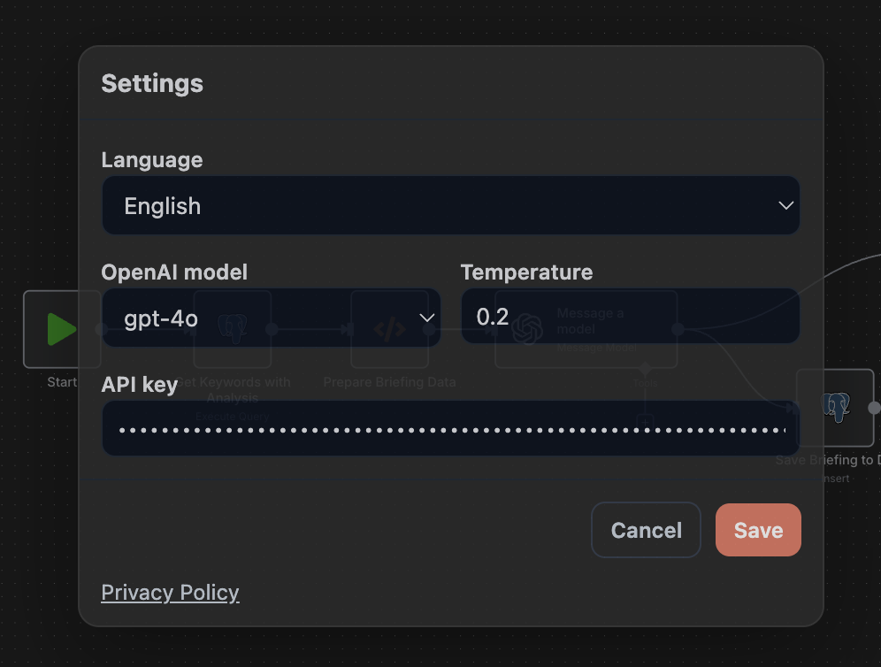This screenshot has height=667, width=881.
Task: Click the chevron beside gpt-4o
Action: tap(427, 318)
